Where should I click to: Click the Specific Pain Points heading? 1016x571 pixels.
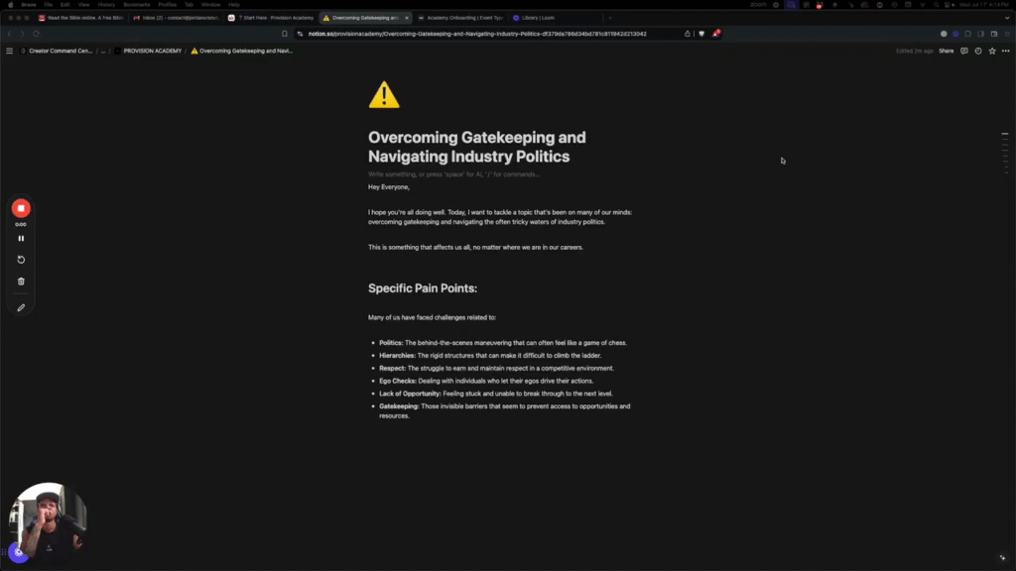click(423, 288)
